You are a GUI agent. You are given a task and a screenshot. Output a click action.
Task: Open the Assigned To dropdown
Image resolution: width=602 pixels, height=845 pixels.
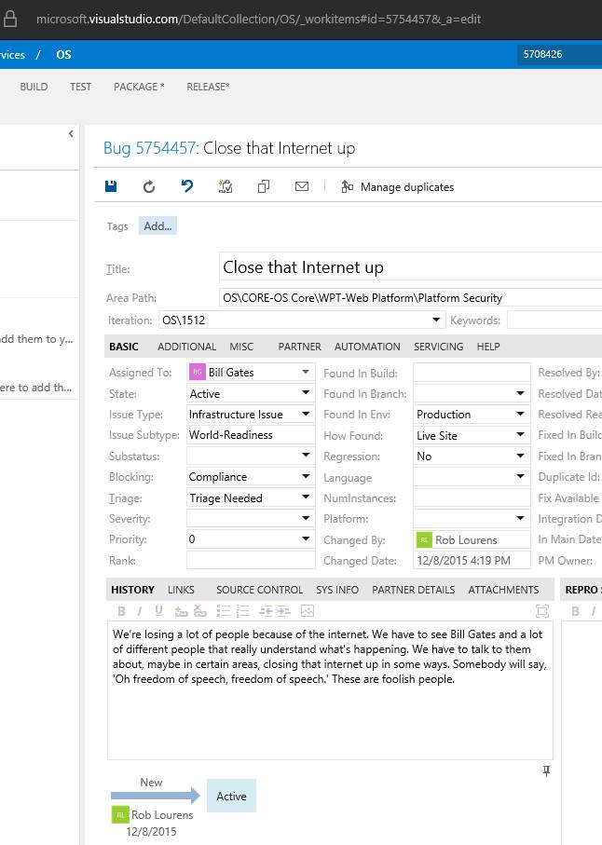(306, 372)
